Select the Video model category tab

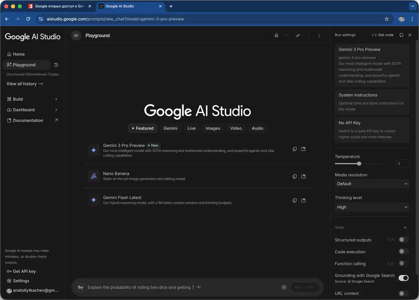(236, 128)
